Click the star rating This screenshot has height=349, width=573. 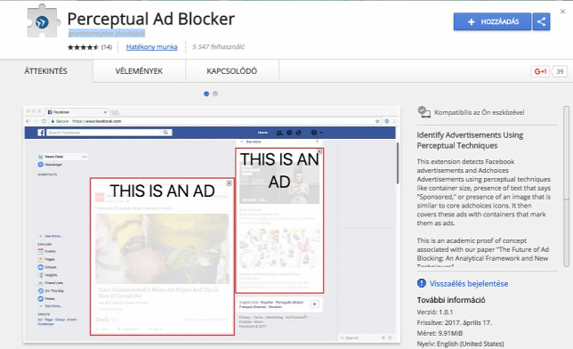83,47
